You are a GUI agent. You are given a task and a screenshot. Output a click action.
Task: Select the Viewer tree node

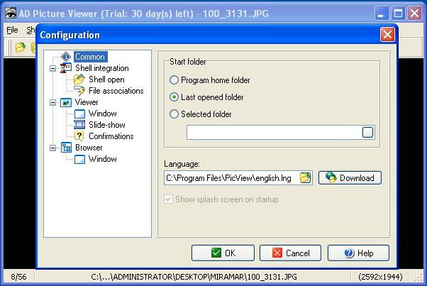[87, 102]
